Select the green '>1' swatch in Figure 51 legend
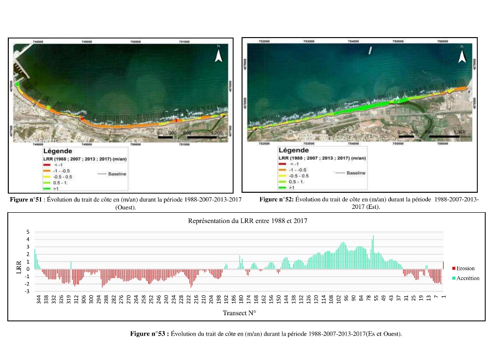This screenshot has width=488, height=345. point(47,188)
